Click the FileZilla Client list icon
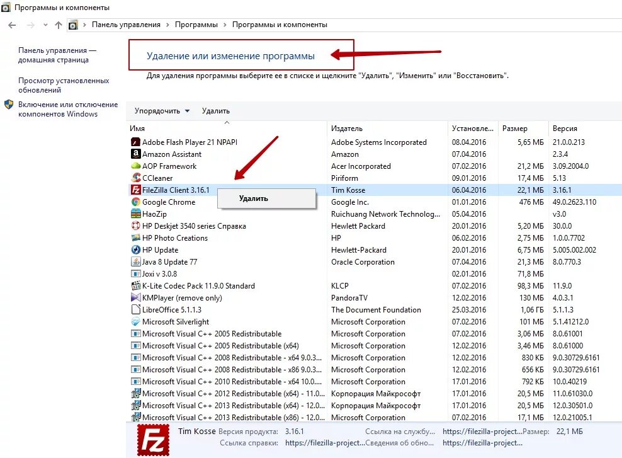This screenshot has height=458, width=622. (135, 190)
